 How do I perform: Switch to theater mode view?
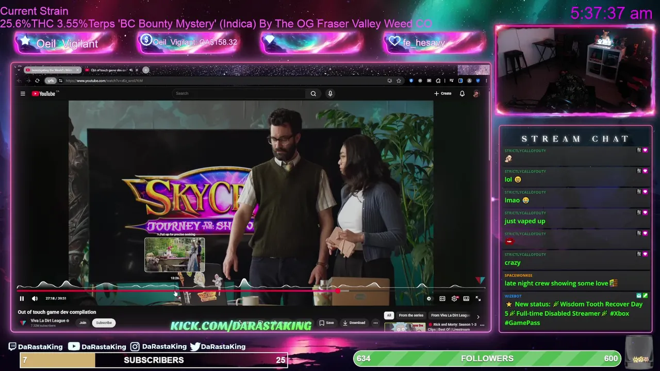(x=466, y=298)
